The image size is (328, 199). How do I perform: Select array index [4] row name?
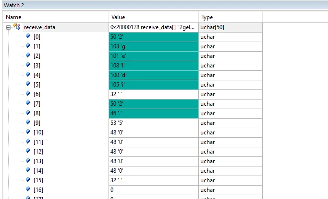click(x=37, y=75)
